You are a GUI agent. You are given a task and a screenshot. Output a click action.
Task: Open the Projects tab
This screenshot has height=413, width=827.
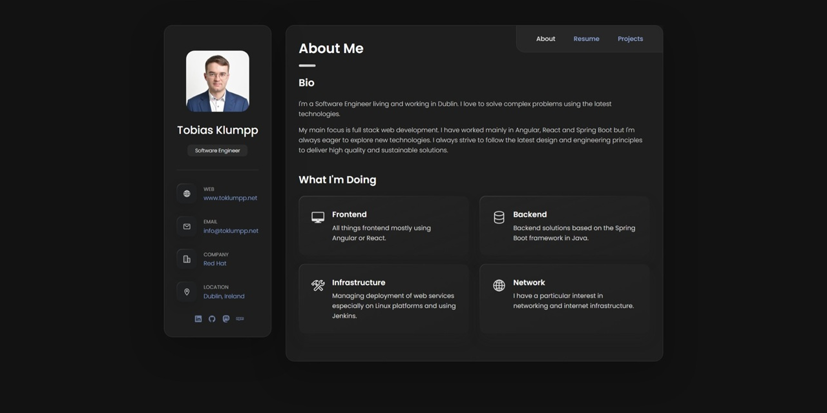[630, 39]
